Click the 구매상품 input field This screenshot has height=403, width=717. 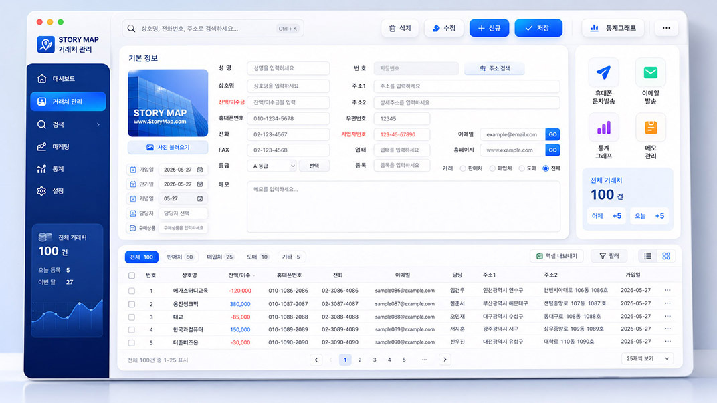point(183,227)
